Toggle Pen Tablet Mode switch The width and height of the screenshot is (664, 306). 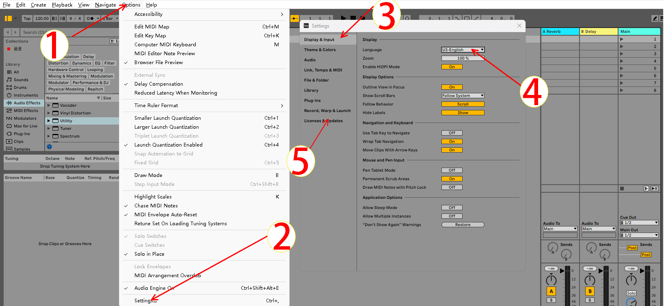click(452, 170)
